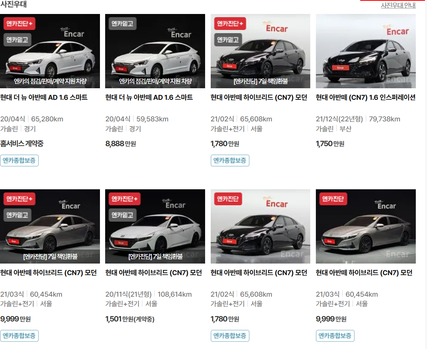Click the plain 엔카진단 badge on the silver car
Screen dimensions: 427x349
tap(333, 199)
